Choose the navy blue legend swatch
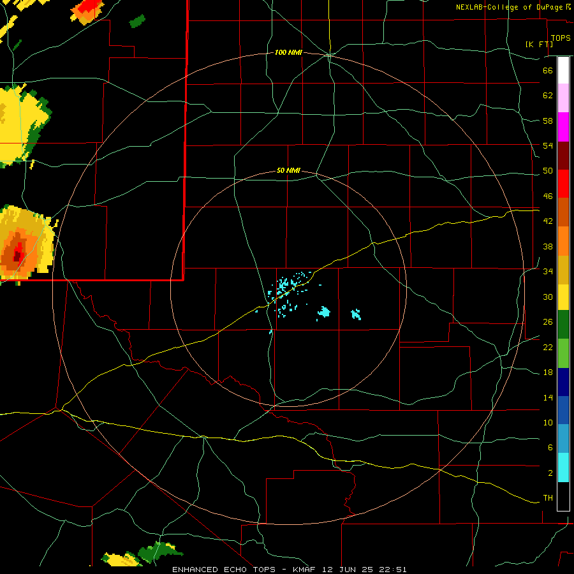Screen dimensions: 574x574 [563, 382]
